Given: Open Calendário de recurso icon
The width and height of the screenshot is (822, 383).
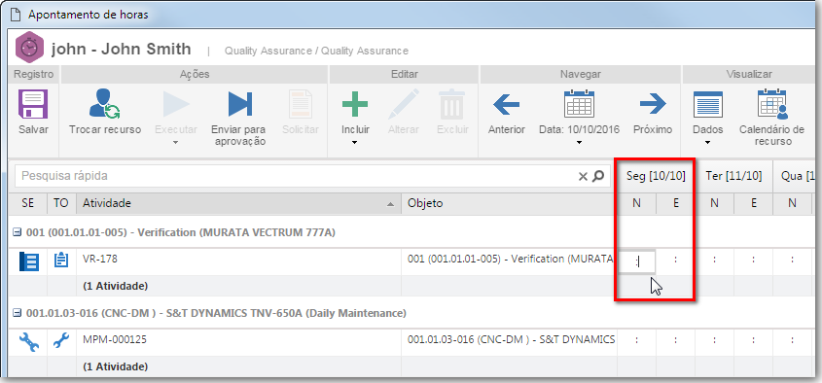Looking at the screenshot, I should coord(772,104).
